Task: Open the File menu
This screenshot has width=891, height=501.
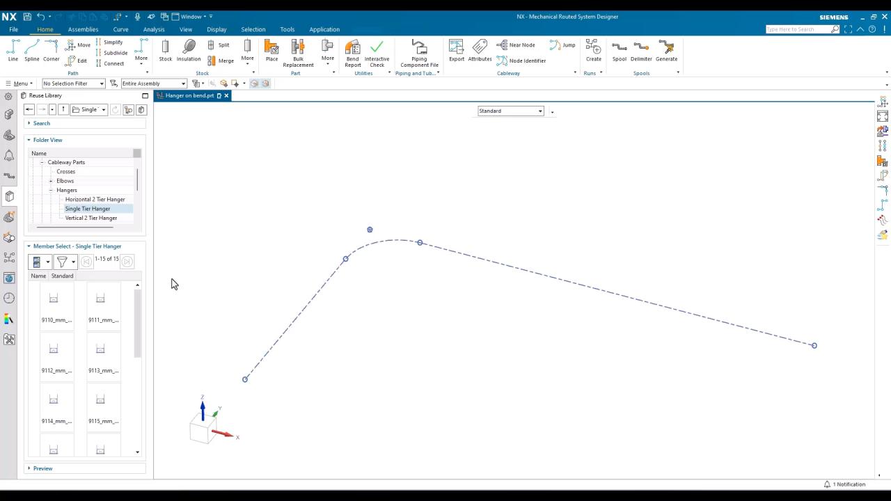Action: (x=13, y=29)
